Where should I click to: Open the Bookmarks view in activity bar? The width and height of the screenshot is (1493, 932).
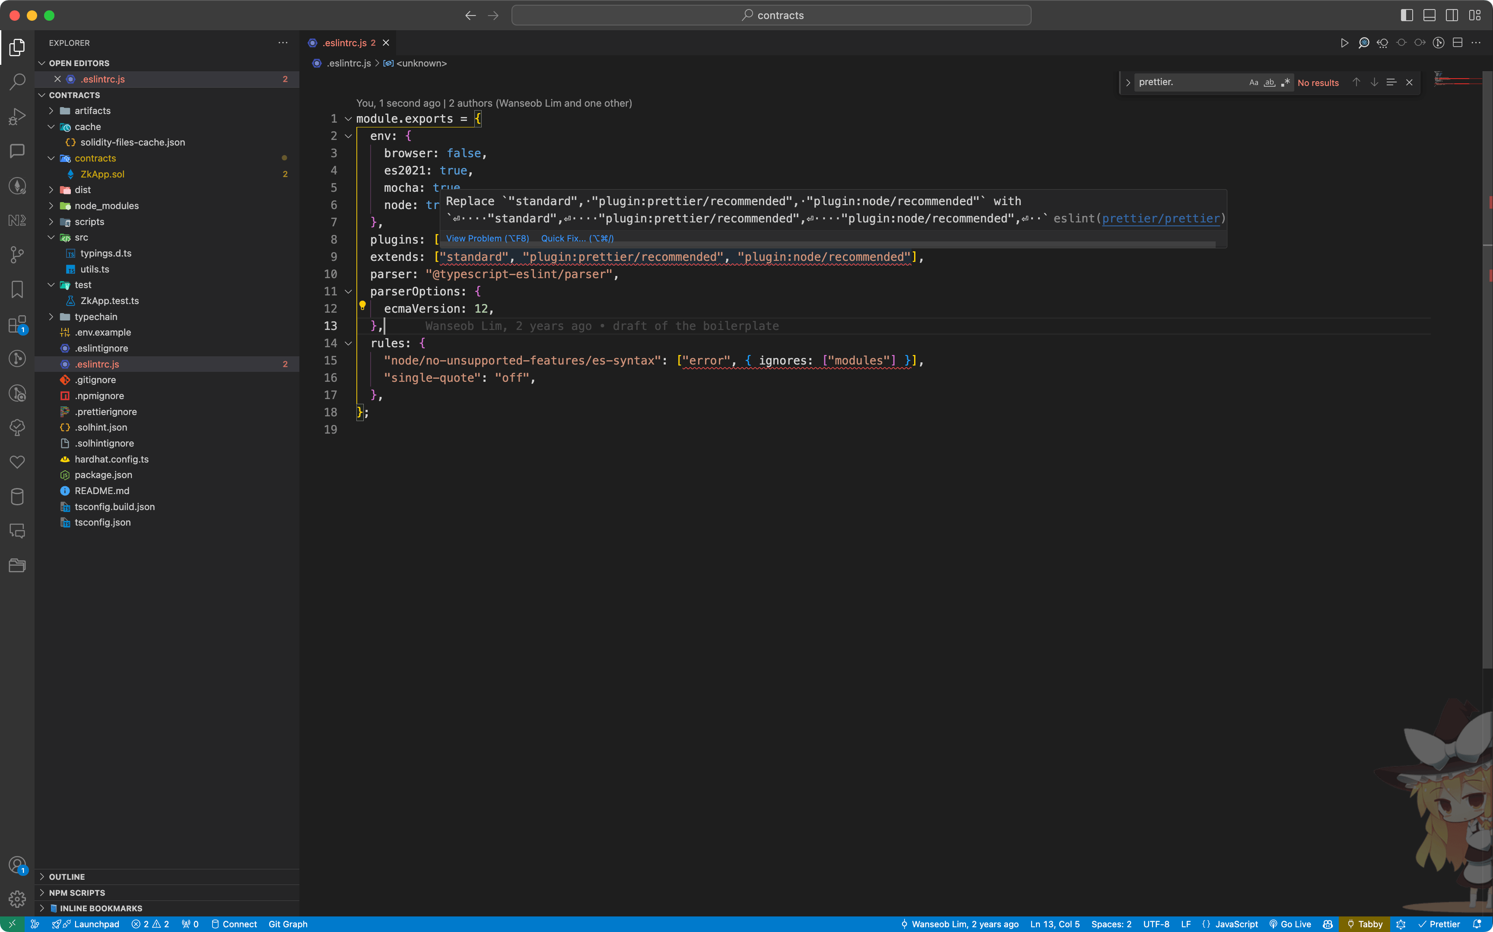coord(17,289)
